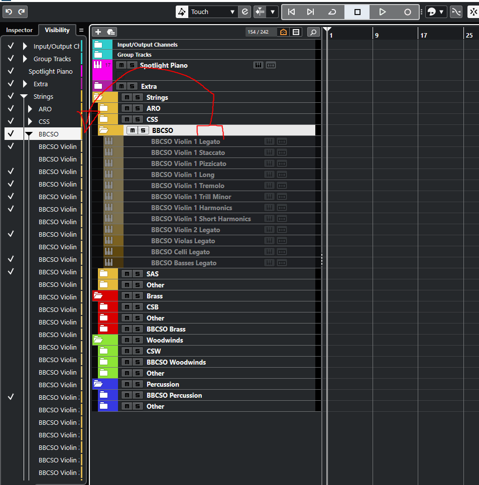Toggle visibility check for BBCSO folder
Image resolution: width=479 pixels, height=485 pixels.
point(11,133)
